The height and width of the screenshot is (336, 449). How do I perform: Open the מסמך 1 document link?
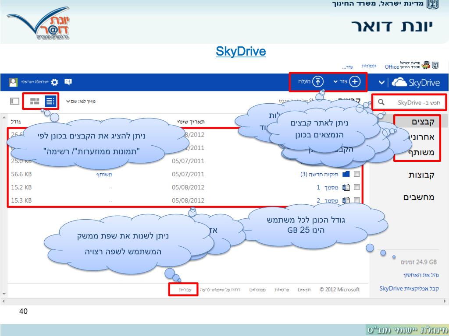[327, 187]
